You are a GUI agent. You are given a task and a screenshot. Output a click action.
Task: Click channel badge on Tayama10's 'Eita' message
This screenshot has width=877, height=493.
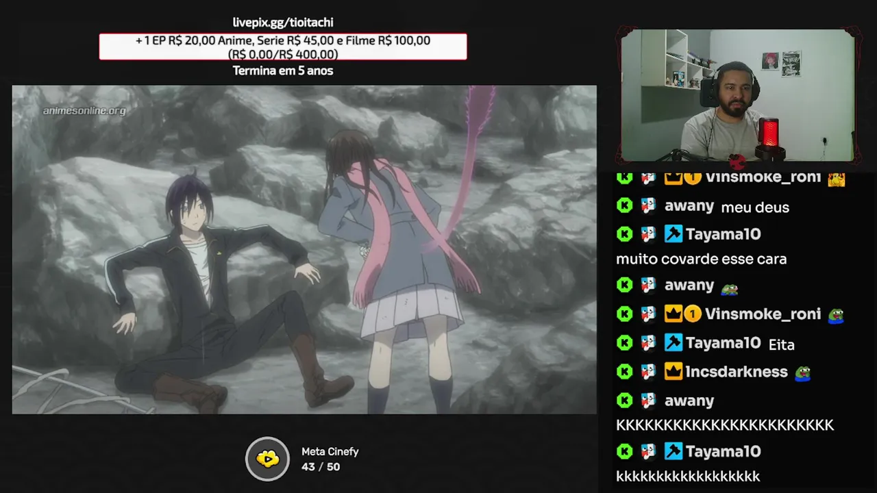(648, 342)
